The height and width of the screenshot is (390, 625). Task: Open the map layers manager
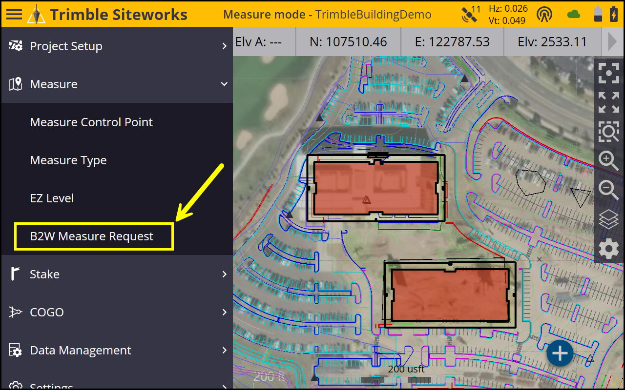click(x=608, y=220)
